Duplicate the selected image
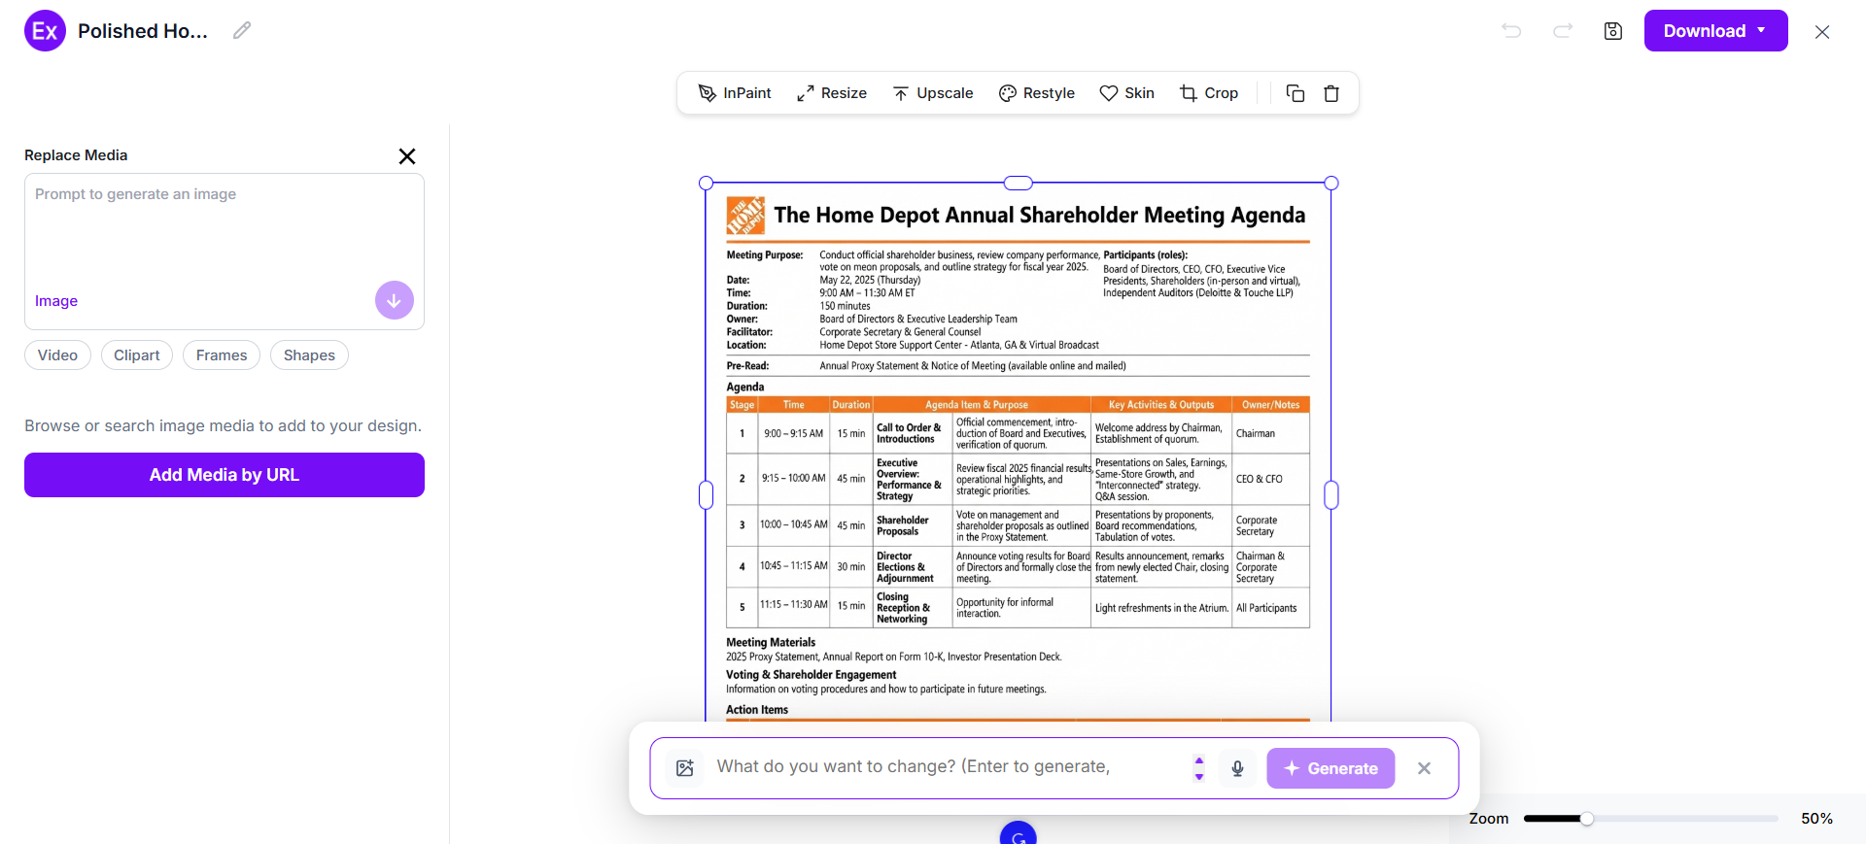1866x844 pixels. (1296, 93)
